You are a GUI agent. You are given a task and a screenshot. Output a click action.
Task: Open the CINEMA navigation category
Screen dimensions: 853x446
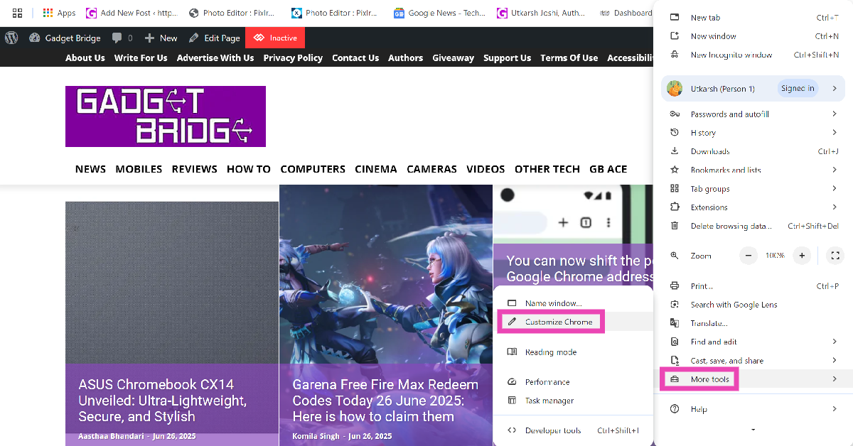pos(376,169)
